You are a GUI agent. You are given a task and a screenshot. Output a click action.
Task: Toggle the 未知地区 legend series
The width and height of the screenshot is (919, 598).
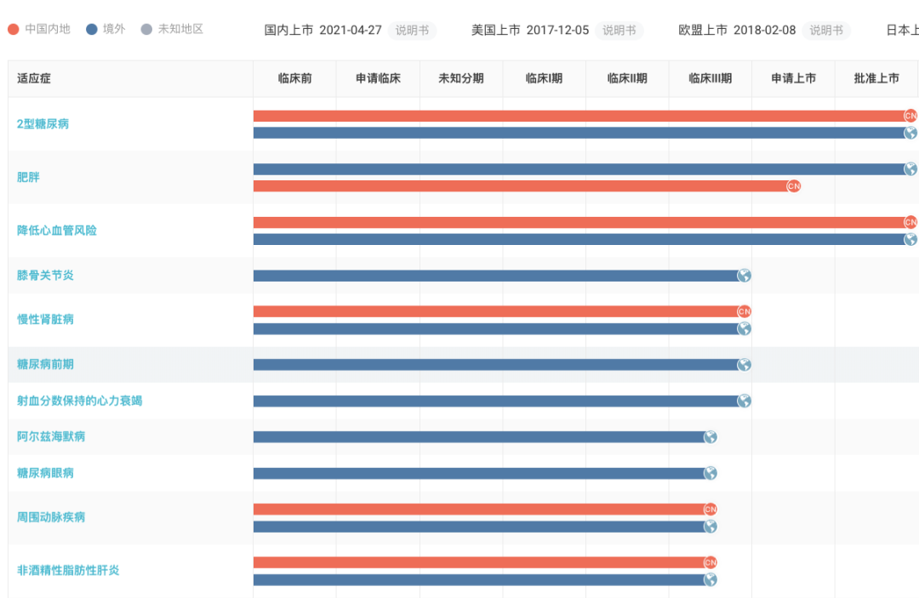171,29
